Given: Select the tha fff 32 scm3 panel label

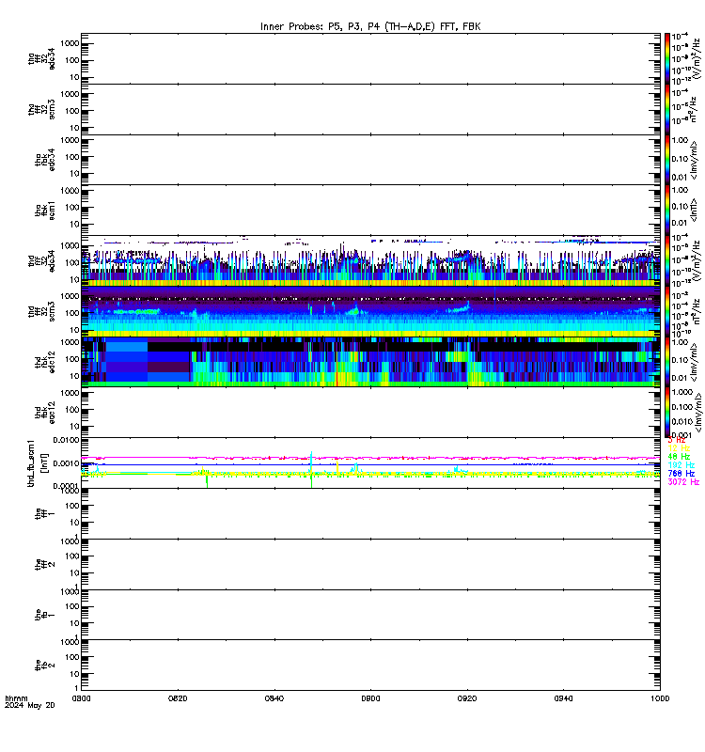Looking at the screenshot, I should point(41,109).
